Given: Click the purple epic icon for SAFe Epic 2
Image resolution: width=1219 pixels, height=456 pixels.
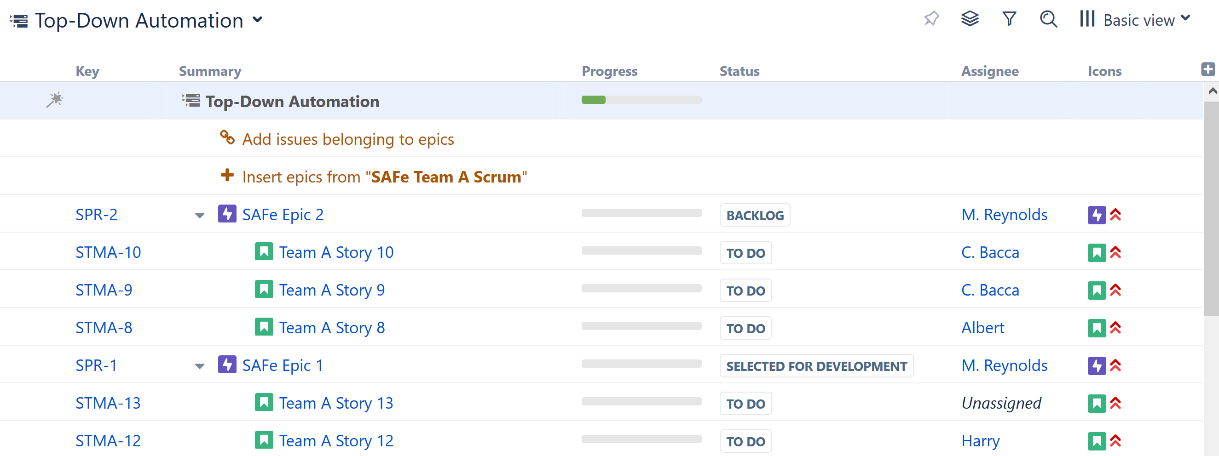Looking at the screenshot, I should coord(227,214).
